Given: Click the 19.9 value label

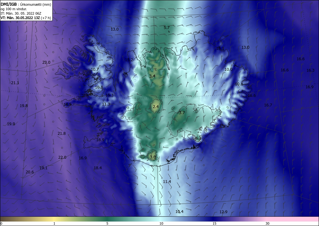Looking at the screenshot, I should point(11,124).
